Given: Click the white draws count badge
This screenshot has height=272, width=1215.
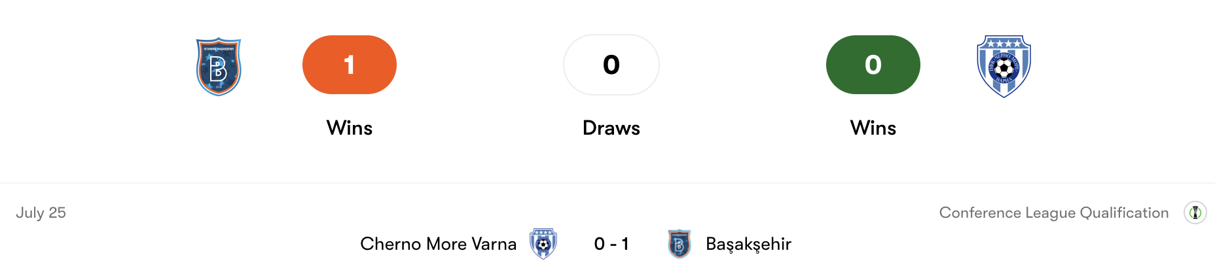Looking at the screenshot, I should pos(611,65).
